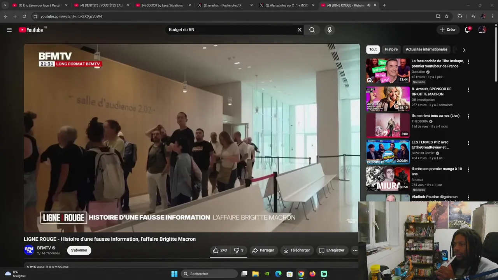Image resolution: width=498 pixels, height=280 pixels.
Task: Click the video player to pause
Action: click(x=191, y=138)
